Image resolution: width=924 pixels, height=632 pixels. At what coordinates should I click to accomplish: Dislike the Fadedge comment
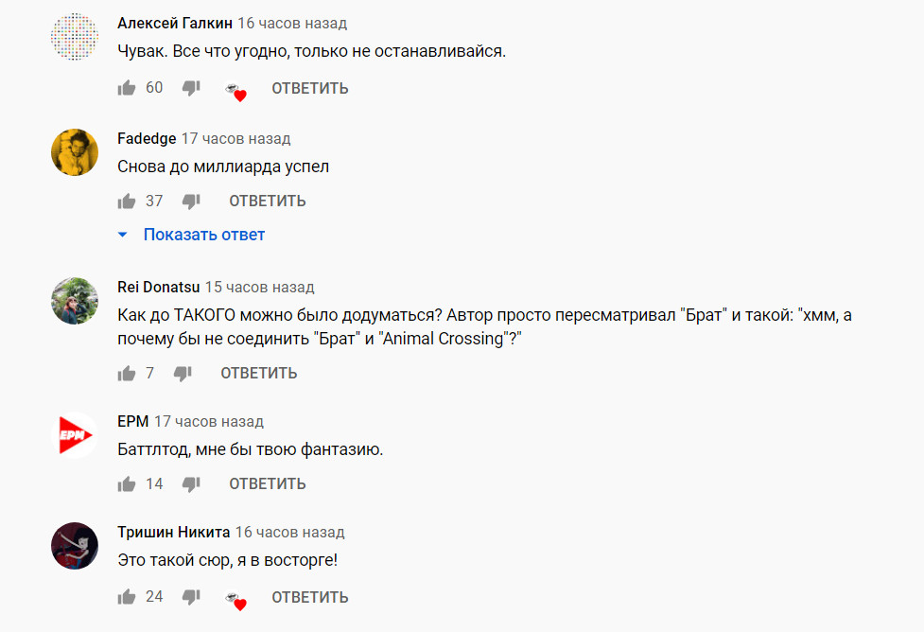(191, 202)
